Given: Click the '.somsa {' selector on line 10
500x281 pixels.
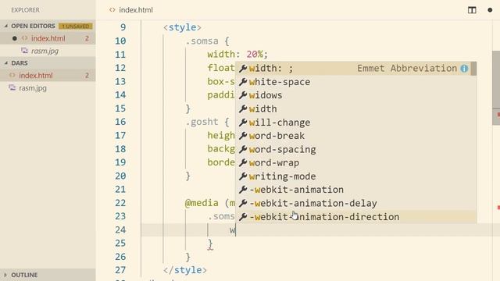Looking at the screenshot, I should [207, 41].
